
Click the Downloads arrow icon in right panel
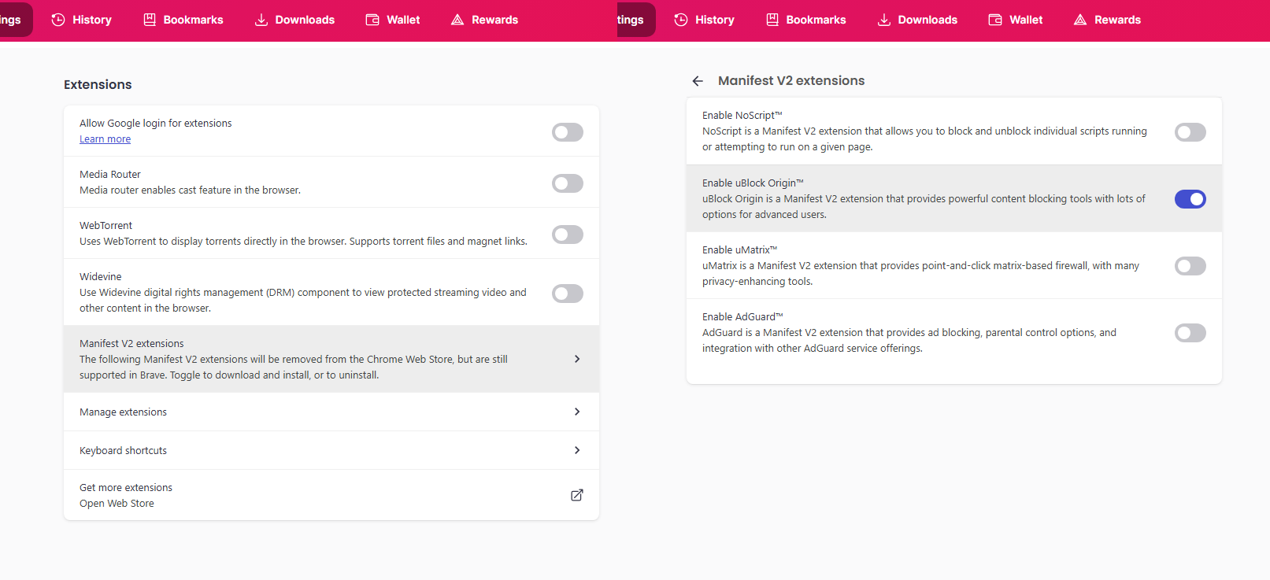pyautogui.click(x=884, y=20)
